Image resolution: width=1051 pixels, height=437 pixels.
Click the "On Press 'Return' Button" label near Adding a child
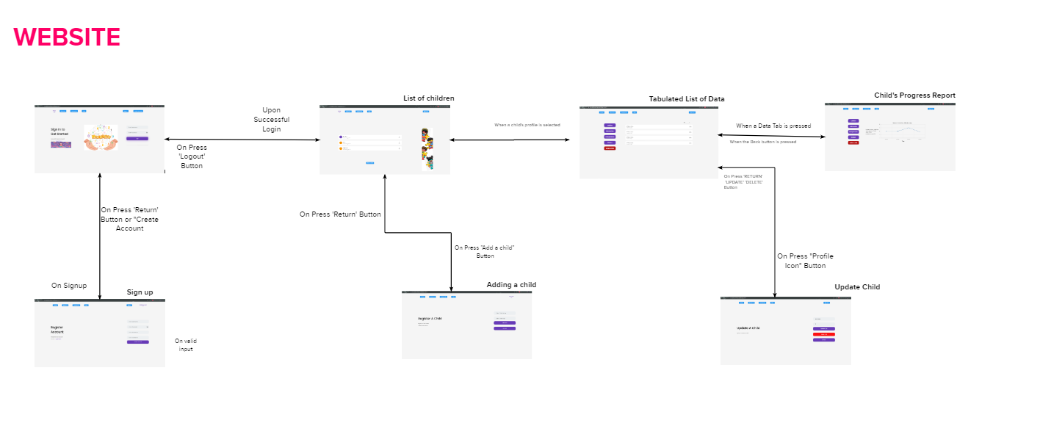(x=340, y=214)
